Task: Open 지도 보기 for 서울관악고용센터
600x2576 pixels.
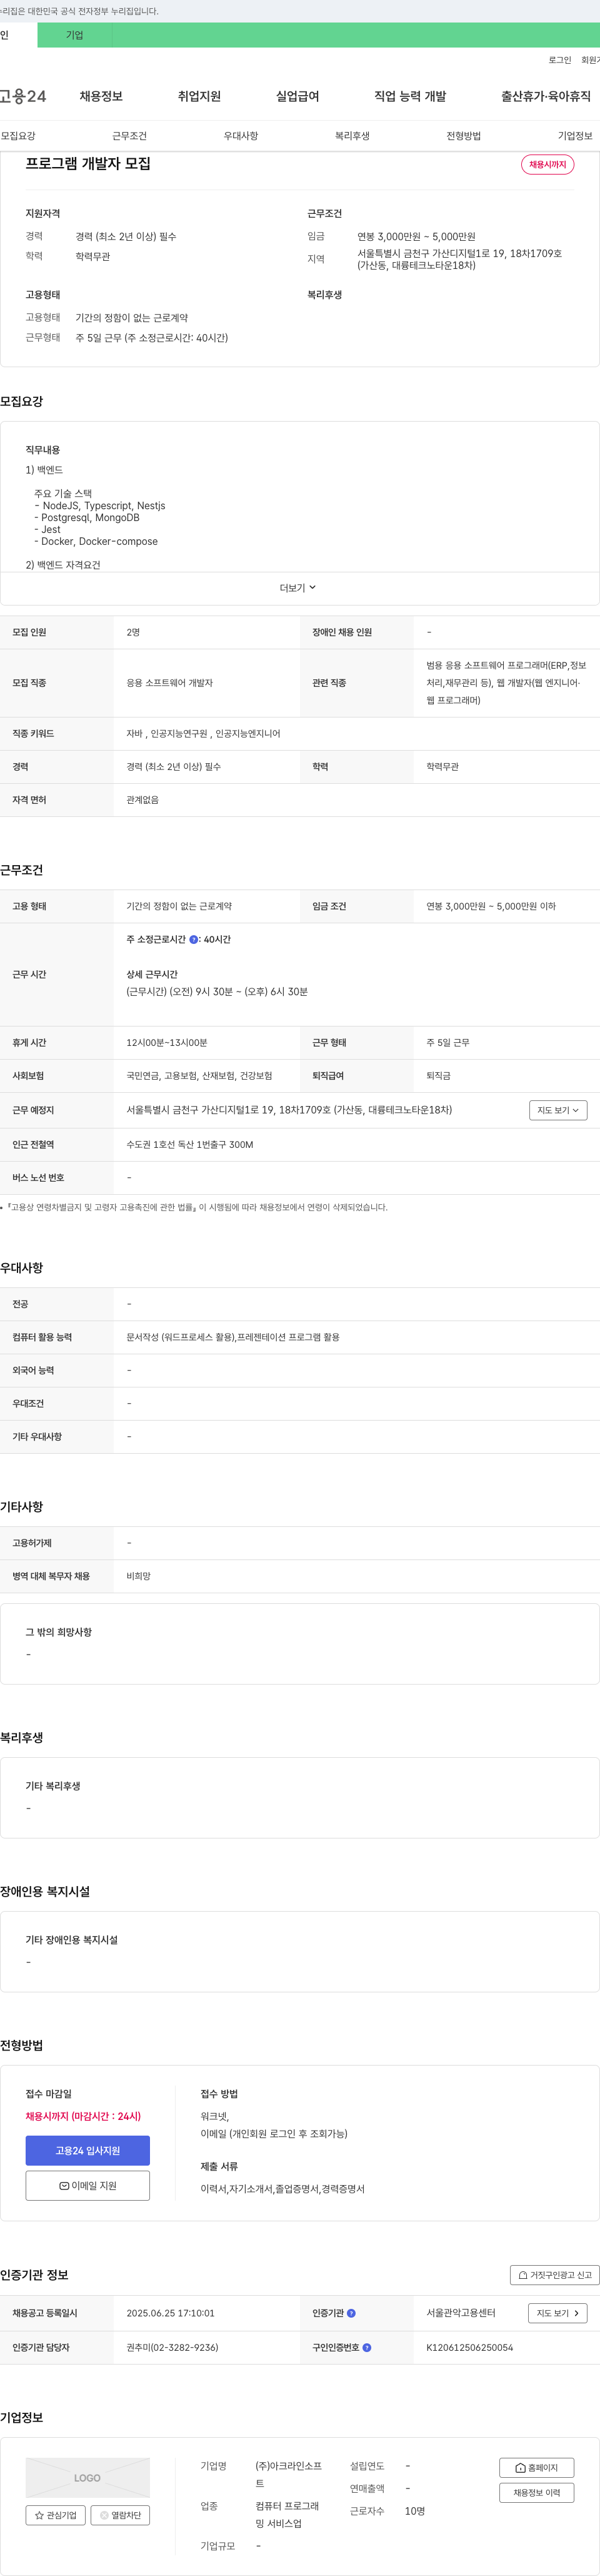Action: coord(558,2313)
